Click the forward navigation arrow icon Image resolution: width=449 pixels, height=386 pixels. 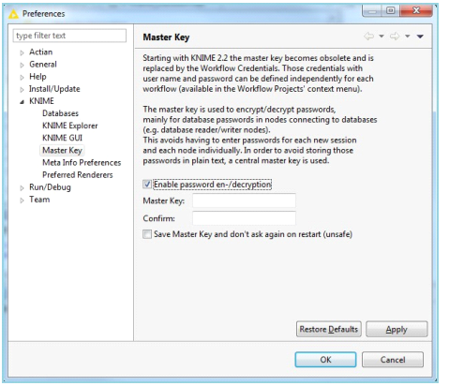click(x=395, y=37)
